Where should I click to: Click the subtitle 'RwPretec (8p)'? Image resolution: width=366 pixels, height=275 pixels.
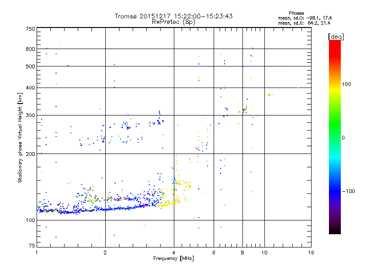coord(173,22)
